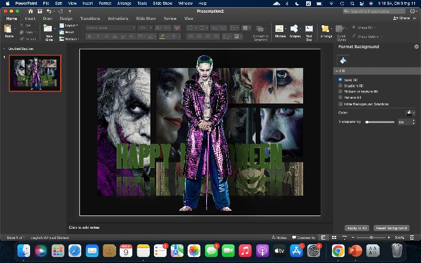Start Slide Show from status bar icon

(345, 238)
